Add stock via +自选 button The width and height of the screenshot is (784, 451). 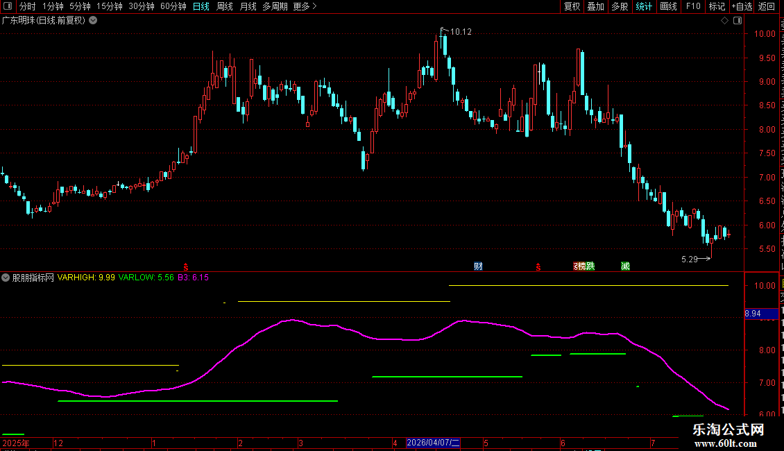point(742,6)
